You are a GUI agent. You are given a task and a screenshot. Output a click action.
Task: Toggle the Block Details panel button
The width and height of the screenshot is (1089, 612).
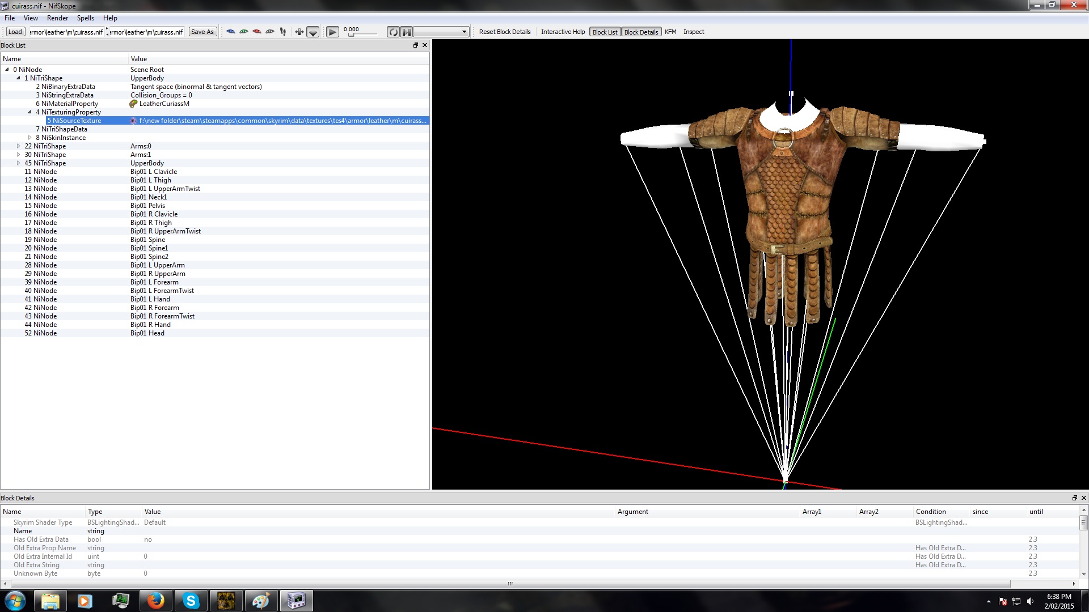(x=641, y=32)
